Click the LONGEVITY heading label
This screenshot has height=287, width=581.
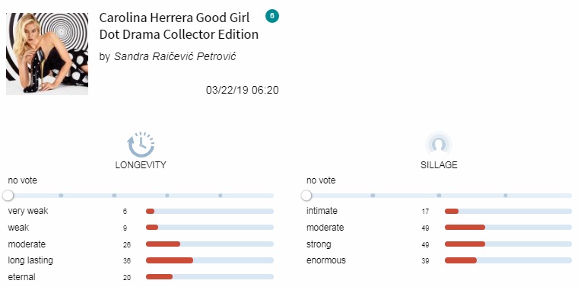pyautogui.click(x=141, y=165)
